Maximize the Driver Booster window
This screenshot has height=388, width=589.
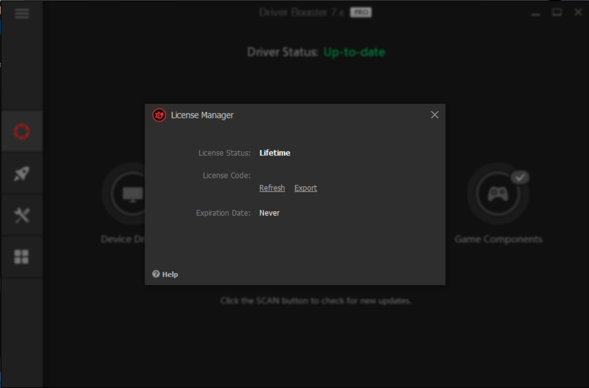[557, 12]
